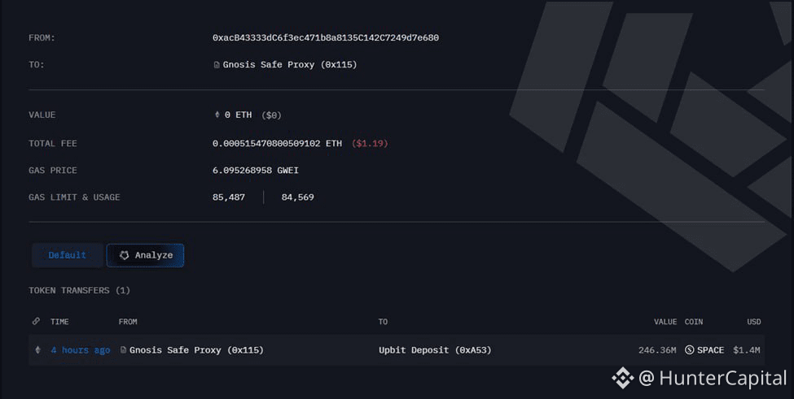Select the 0 ETH value text
The height and width of the screenshot is (399, 794).
(x=238, y=115)
